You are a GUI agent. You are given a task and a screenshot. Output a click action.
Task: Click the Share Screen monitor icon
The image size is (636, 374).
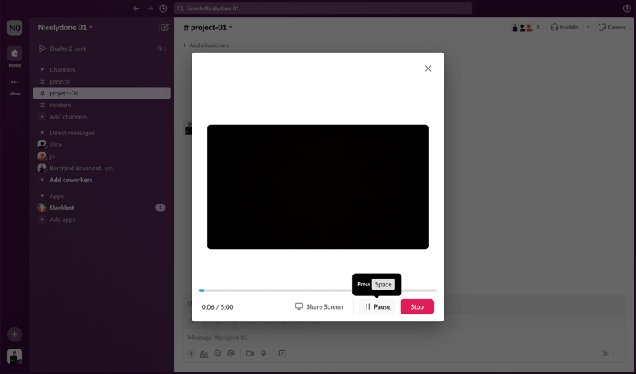point(299,306)
